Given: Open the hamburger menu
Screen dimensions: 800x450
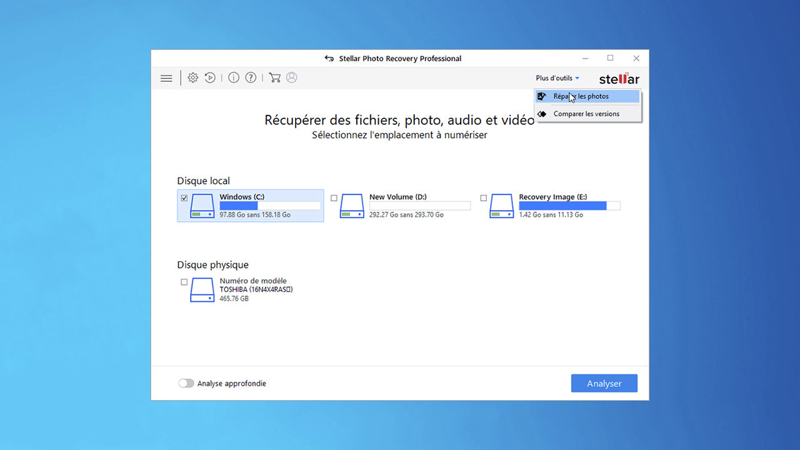Looking at the screenshot, I should 166,78.
